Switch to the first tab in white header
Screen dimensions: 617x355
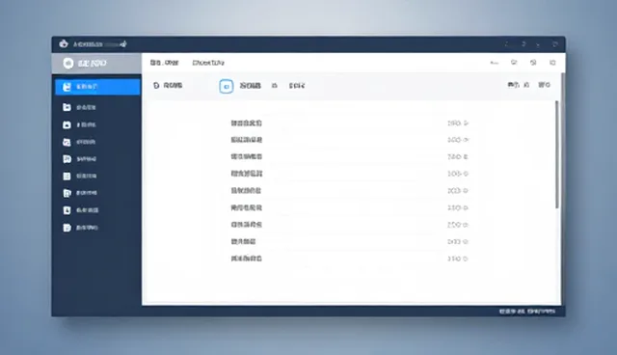click(164, 63)
